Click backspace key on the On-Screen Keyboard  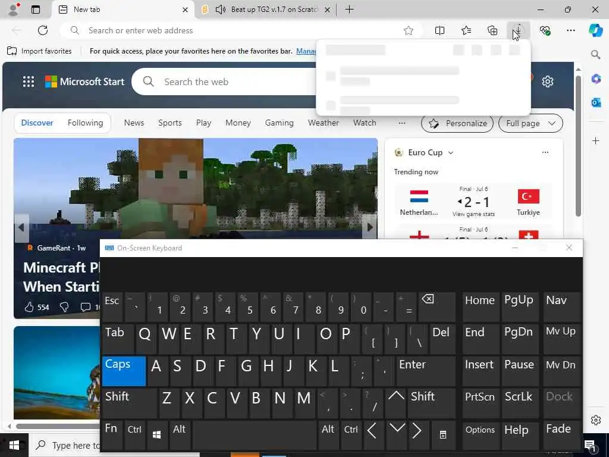click(437, 307)
